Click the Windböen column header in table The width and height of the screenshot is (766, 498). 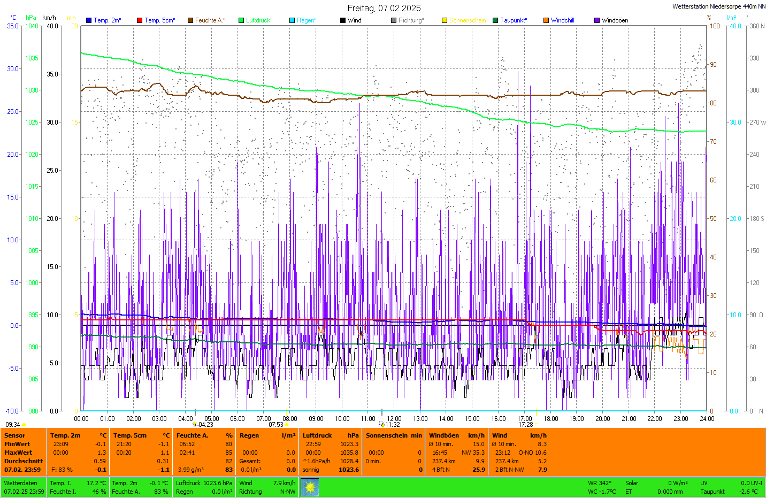444,435
